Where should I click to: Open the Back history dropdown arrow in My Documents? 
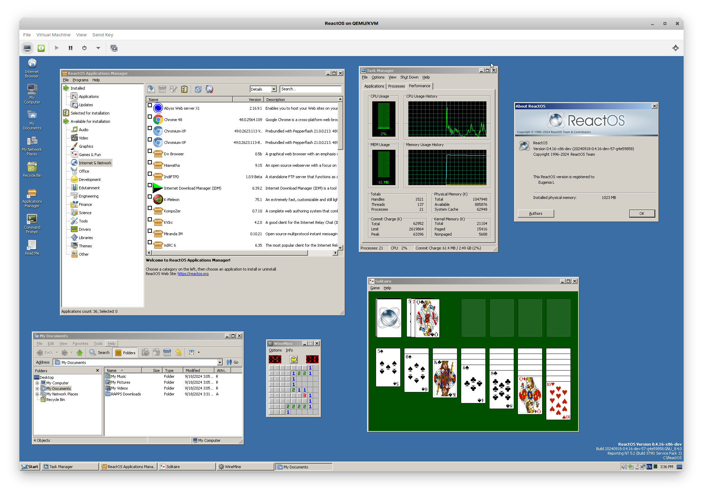57,353
